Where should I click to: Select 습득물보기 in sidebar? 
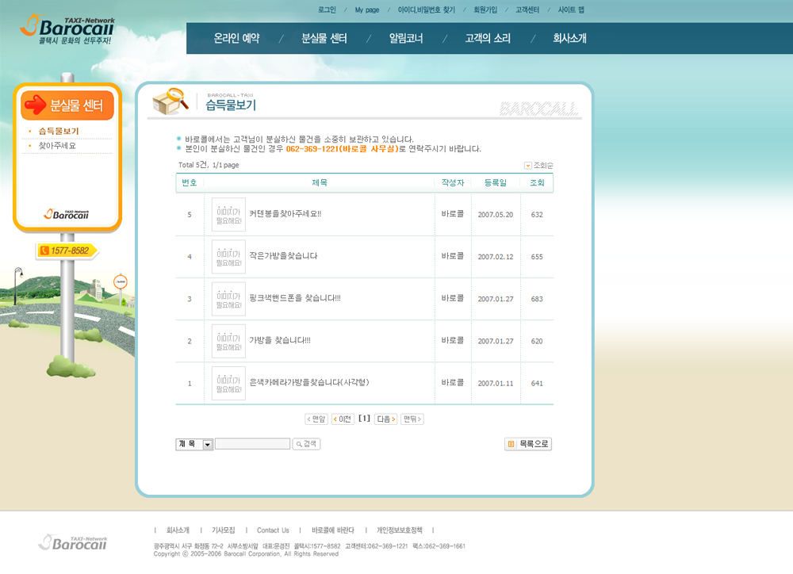pos(59,131)
